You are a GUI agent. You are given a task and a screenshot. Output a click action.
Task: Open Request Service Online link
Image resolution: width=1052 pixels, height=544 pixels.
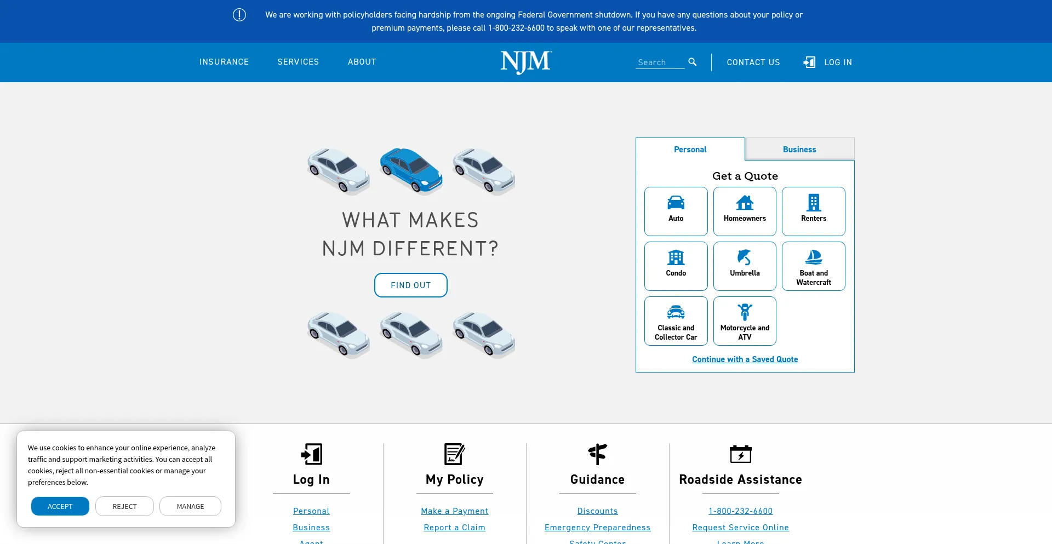tap(741, 528)
